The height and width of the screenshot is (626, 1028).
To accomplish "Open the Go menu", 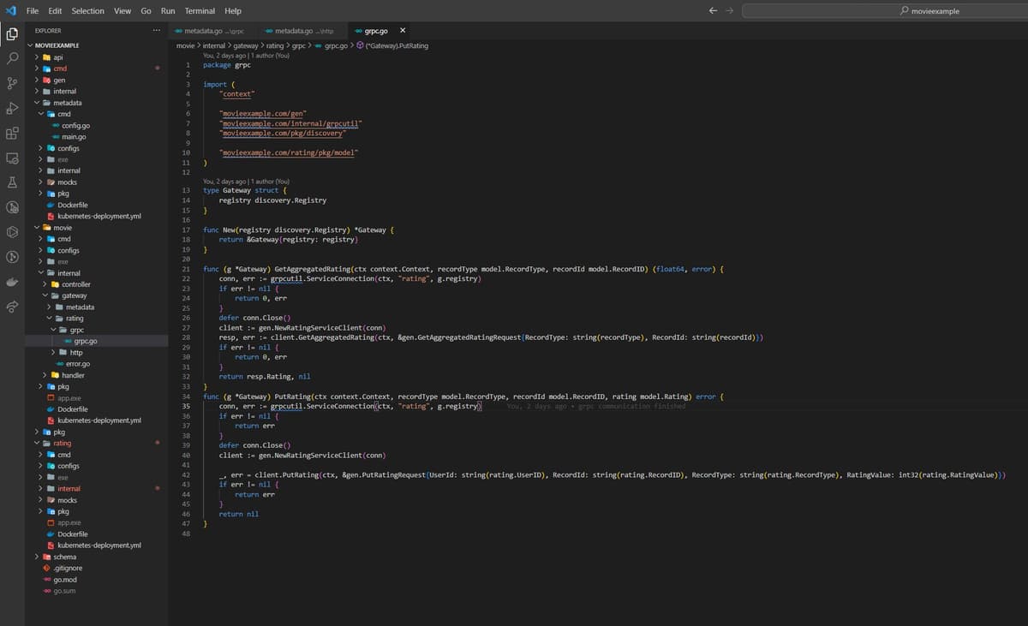I will pyautogui.click(x=146, y=11).
